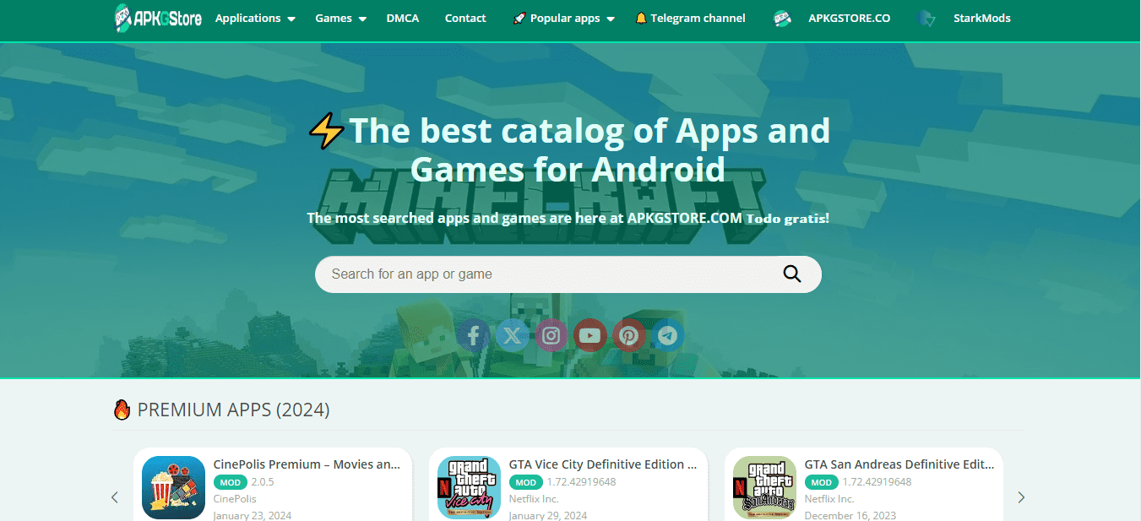The width and height of the screenshot is (1141, 521).
Task: Click the StarkMods logo icon
Action: pyautogui.click(x=926, y=19)
